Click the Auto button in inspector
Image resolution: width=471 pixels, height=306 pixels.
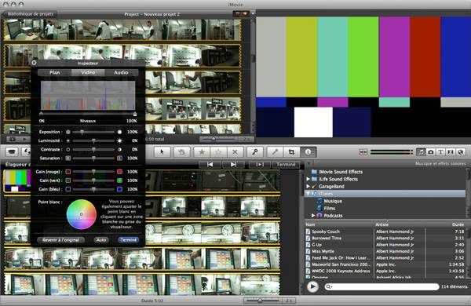[x=101, y=240]
